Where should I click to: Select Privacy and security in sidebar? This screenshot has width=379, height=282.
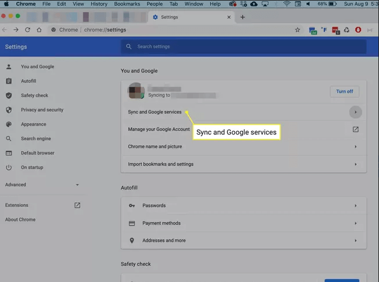point(42,110)
